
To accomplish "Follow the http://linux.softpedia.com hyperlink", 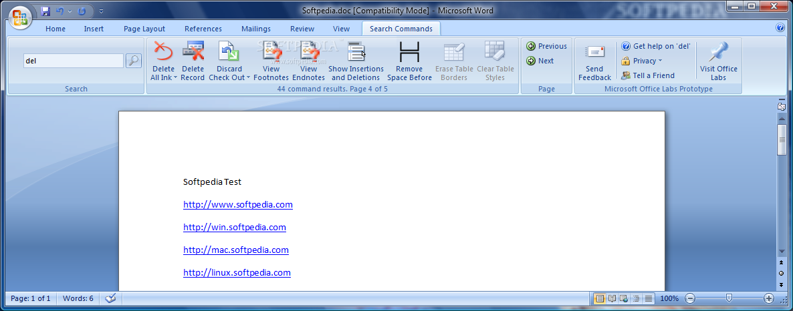I will click(x=237, y=273).
